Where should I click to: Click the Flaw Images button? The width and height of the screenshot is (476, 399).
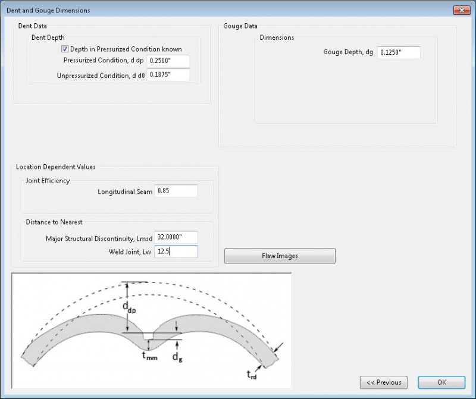[279, 256]
